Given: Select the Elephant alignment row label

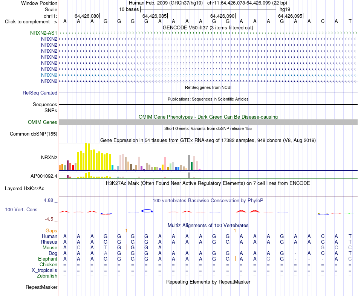Looking at the screenshot, I should (47, 259).
